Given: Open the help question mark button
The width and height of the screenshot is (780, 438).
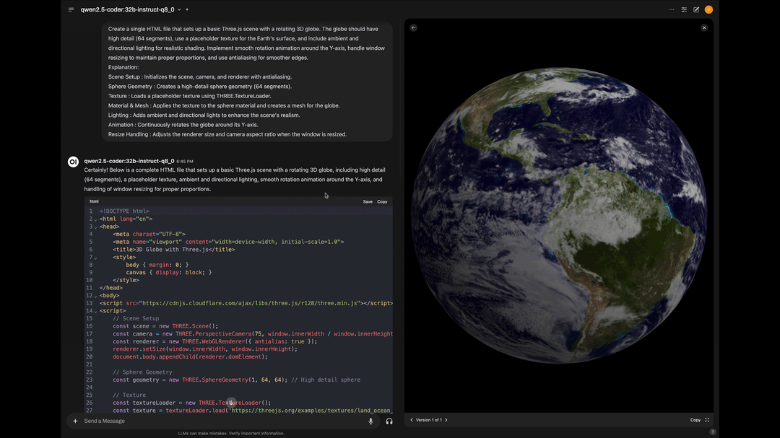Looking at the screenshot, I should click(713, 432).
